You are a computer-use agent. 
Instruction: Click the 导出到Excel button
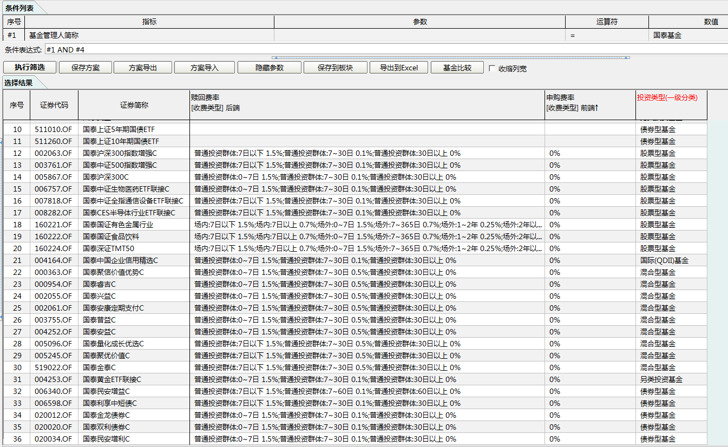coord(399,68)
